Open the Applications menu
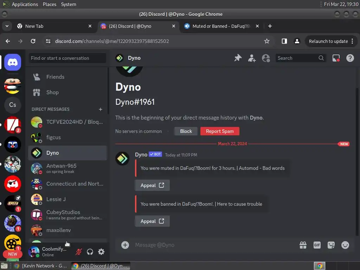The width and height of the screenshot is (360, 270). click(x=25, y=4)
